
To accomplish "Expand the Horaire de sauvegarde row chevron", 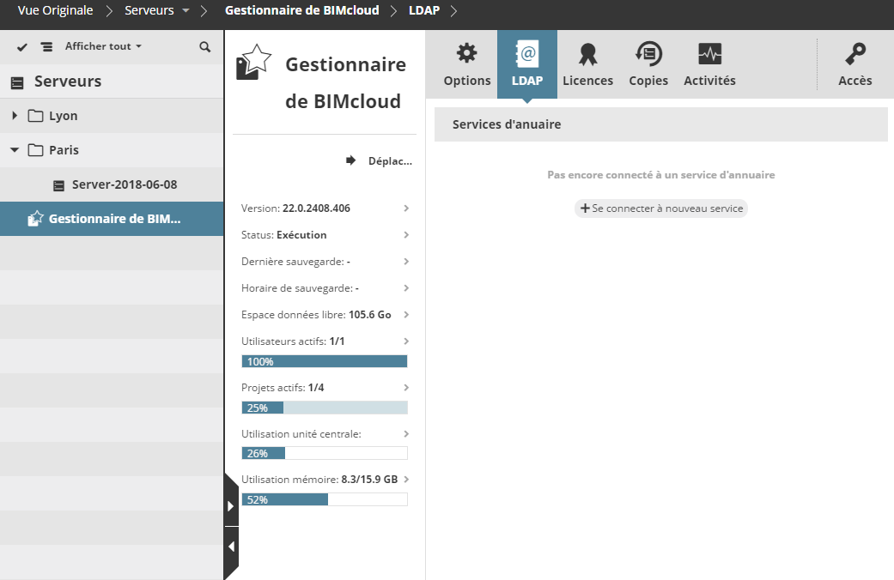I will [x=406, y=287].
